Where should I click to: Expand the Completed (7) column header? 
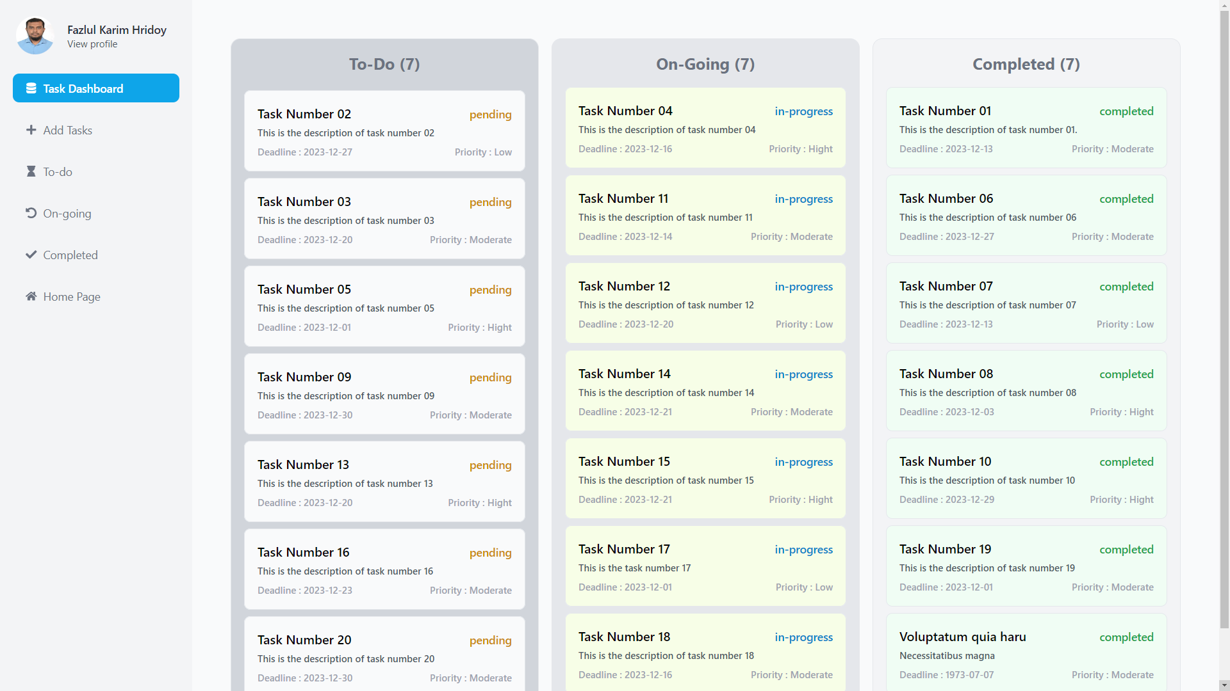tap(1026, 64)
